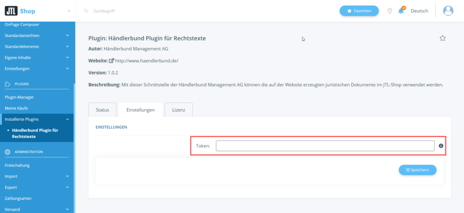Open notifications bell icon
Image resolution: width=464 pixels, height=213 pixels.
click(x=401, y=11)
